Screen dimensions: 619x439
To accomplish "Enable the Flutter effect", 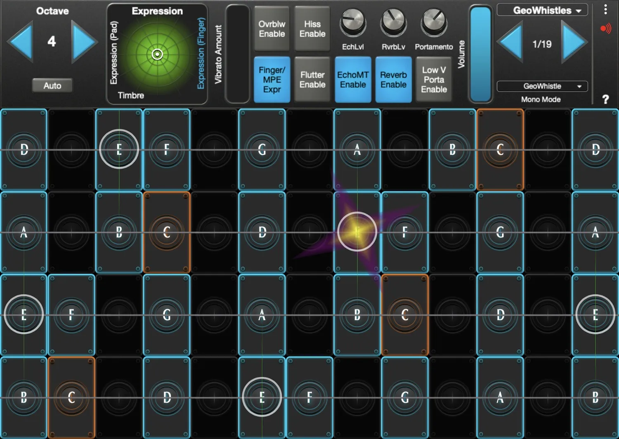I will [312, 80].
